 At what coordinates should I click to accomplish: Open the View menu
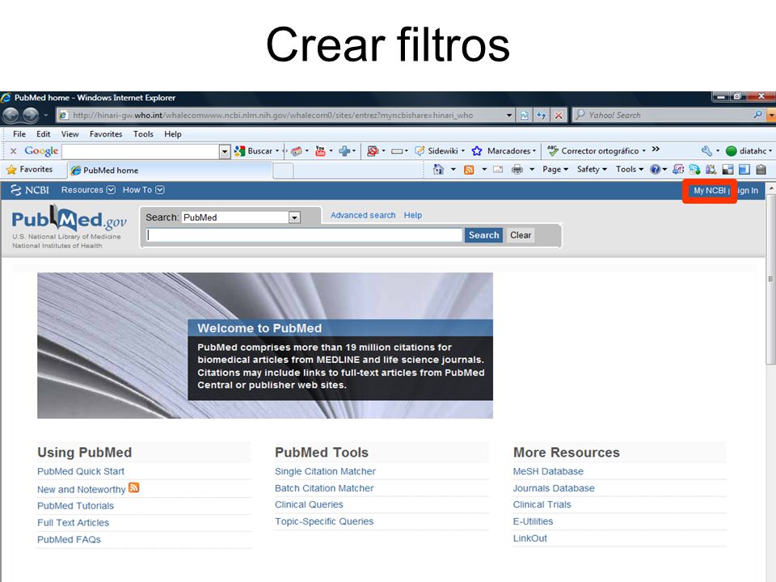click(70, 134)
